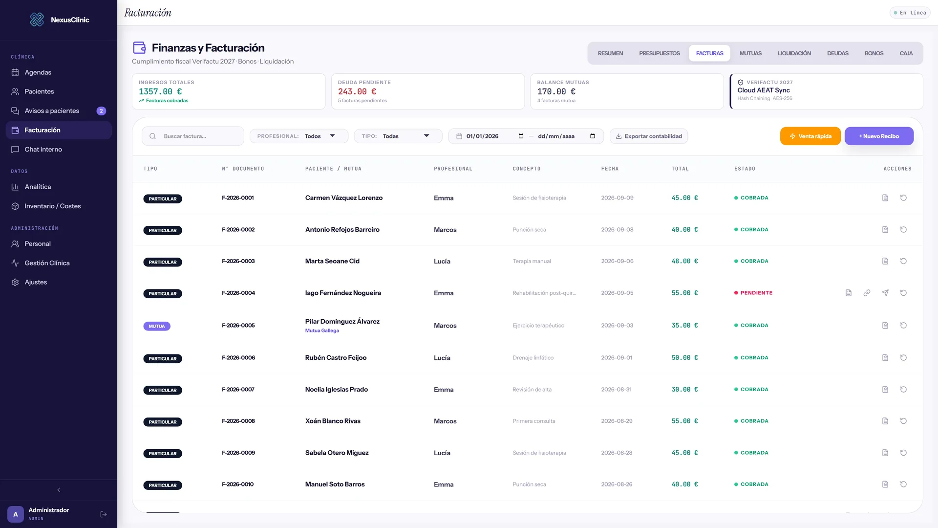
Task: Expand the Profesional filter dropdown
Action: pyautogui.click(x=299, y=136)
